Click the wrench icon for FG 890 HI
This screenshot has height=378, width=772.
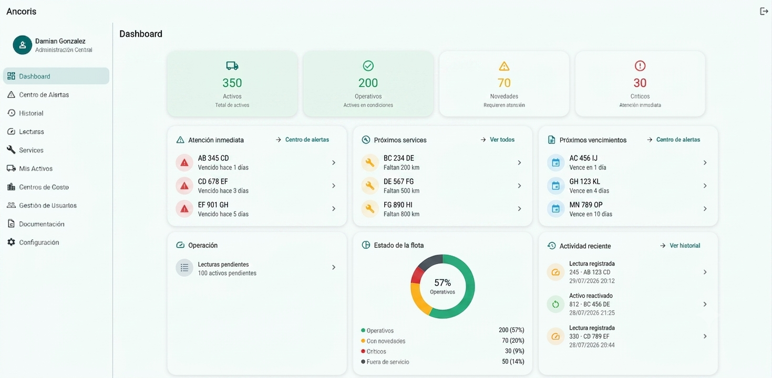tap(370, 209)
